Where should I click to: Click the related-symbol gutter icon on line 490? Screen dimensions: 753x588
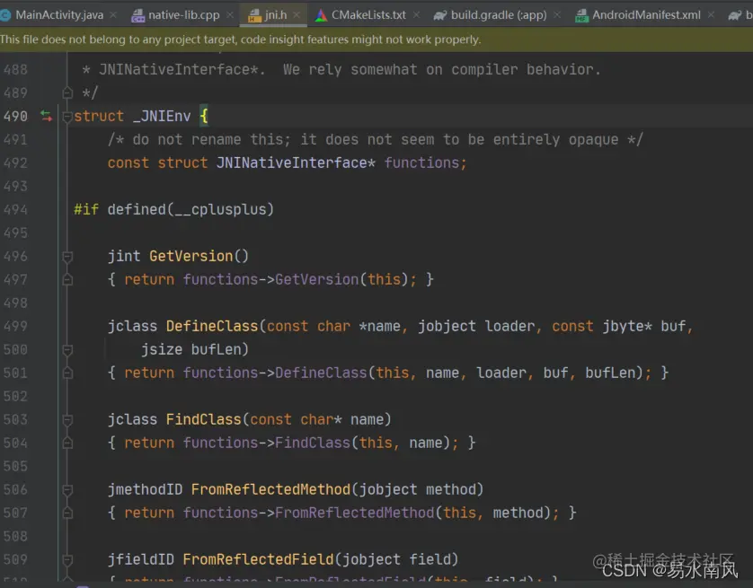point(46,116)
